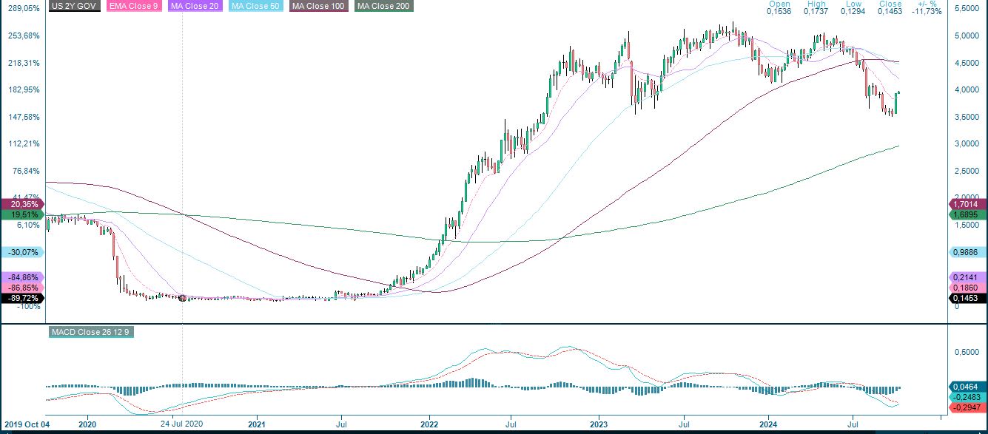Click the MA Close 200 indicator badge
988x434 pixels.
click(x=382, y=7)
